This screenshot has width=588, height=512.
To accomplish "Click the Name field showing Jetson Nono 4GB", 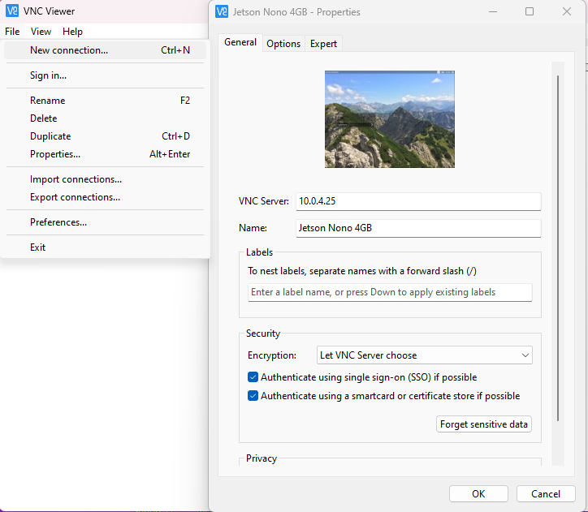I will 418,228.
